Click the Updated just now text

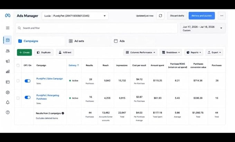click(144, 16)
